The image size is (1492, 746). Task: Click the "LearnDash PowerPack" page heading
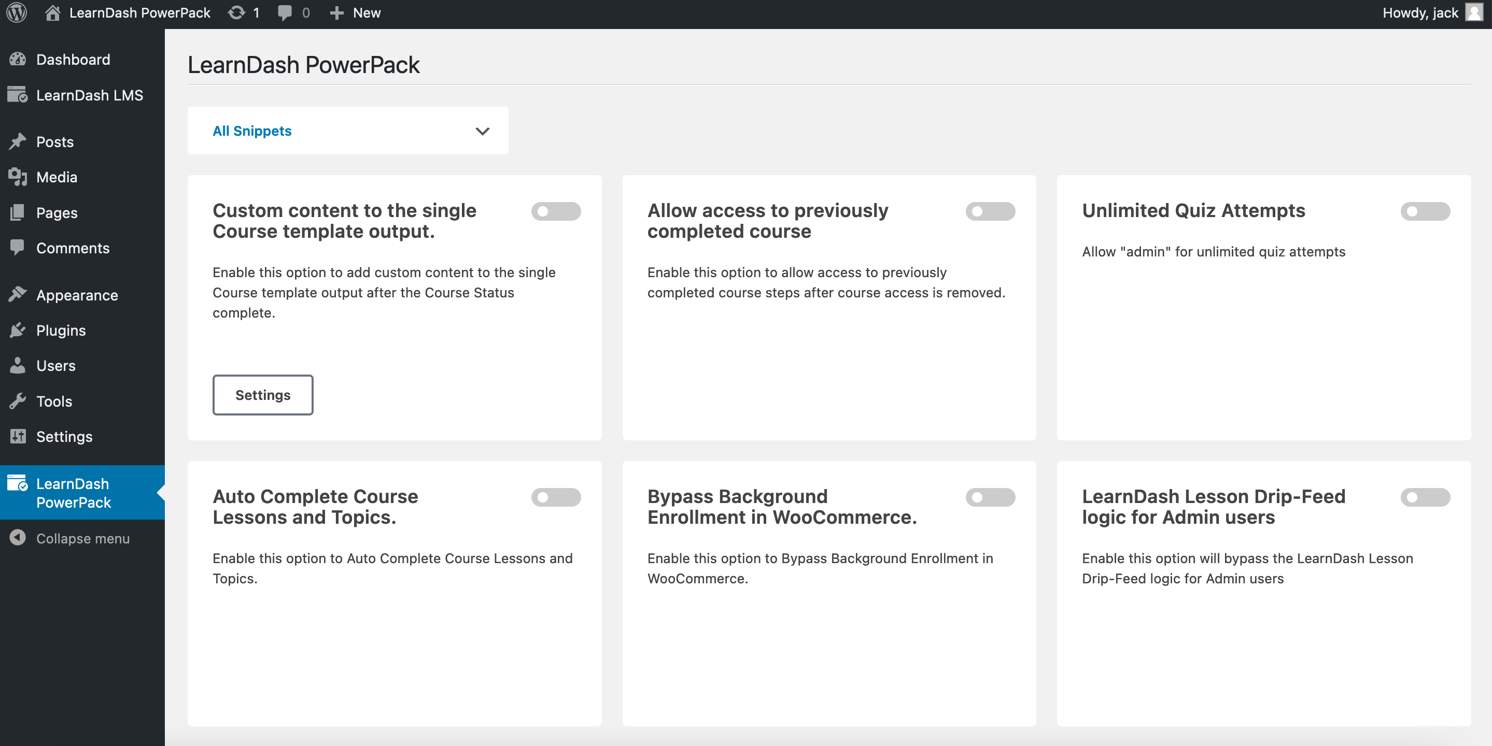[x=303, y=64]
